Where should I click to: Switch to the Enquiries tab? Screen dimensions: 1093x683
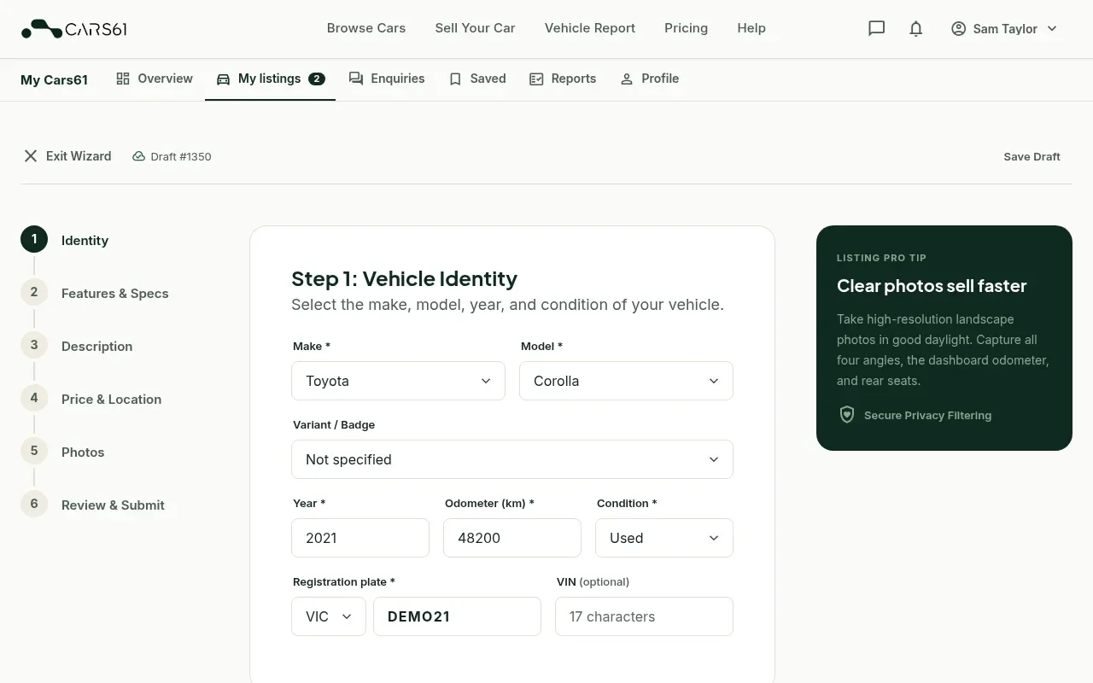tap(387, 79)
